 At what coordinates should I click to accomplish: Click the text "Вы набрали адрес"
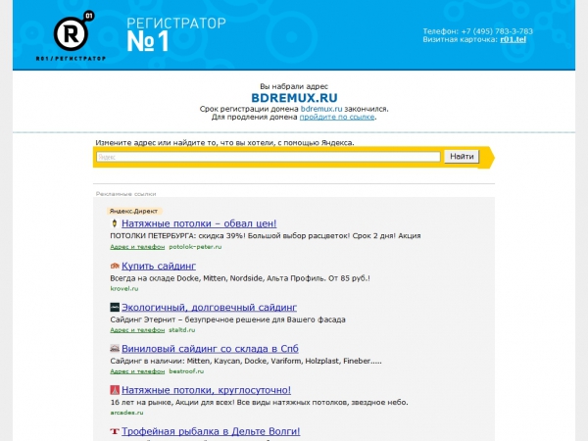[x=294, y=86]
